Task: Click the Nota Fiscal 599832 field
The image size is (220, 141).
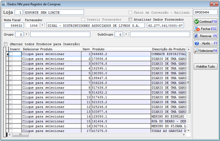Action: tap(14, 26)
